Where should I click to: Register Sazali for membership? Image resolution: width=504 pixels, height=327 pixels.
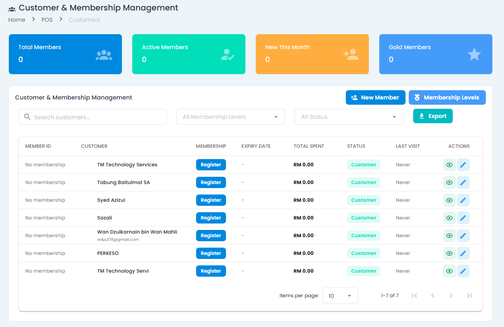coord(211,218)
